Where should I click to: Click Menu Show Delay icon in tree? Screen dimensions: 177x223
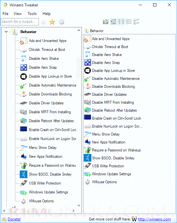pos(24,148)
